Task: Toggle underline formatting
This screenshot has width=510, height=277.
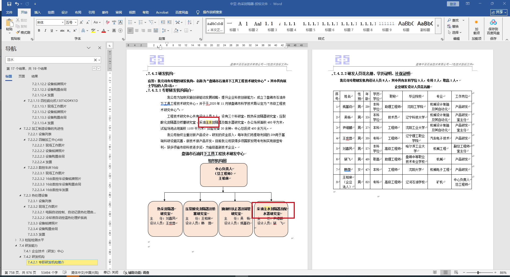Action: coord(52,31)
